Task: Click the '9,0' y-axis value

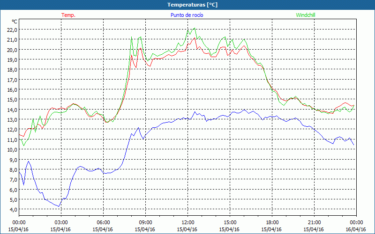Action: (14, 160)
